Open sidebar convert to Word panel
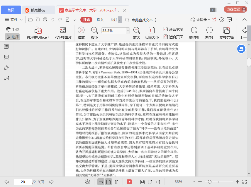 click(6, 78)
